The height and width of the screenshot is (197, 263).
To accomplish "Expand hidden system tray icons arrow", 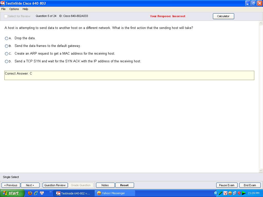I will (x=216, y=193).
